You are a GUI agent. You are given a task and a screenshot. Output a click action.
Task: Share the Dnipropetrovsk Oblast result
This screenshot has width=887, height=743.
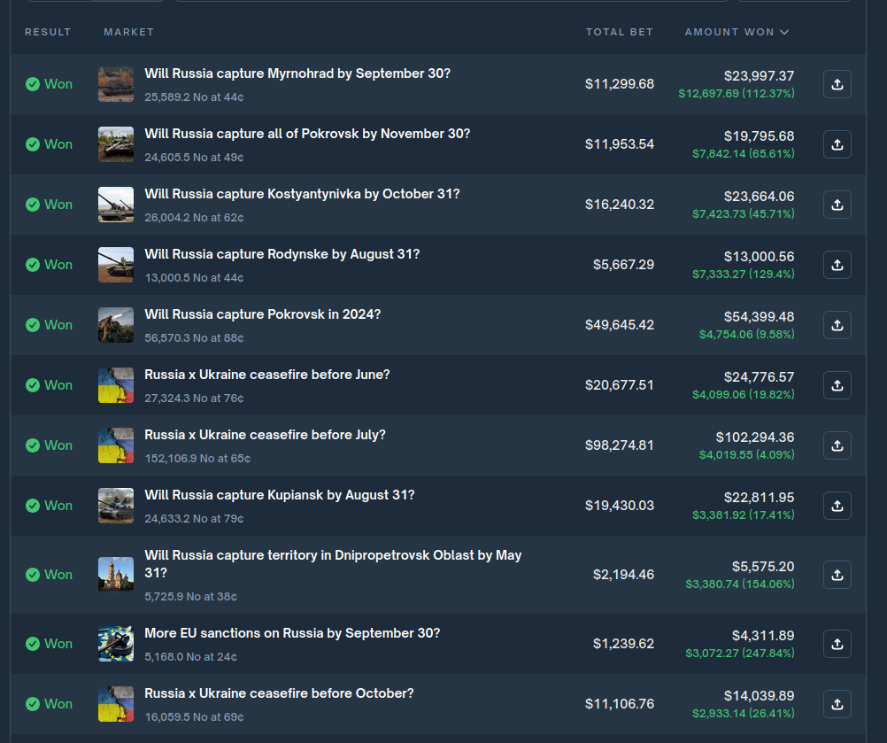click(x=837, y=575)
